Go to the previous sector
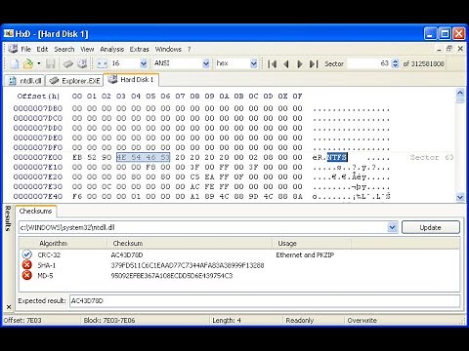 click(286, 63)
